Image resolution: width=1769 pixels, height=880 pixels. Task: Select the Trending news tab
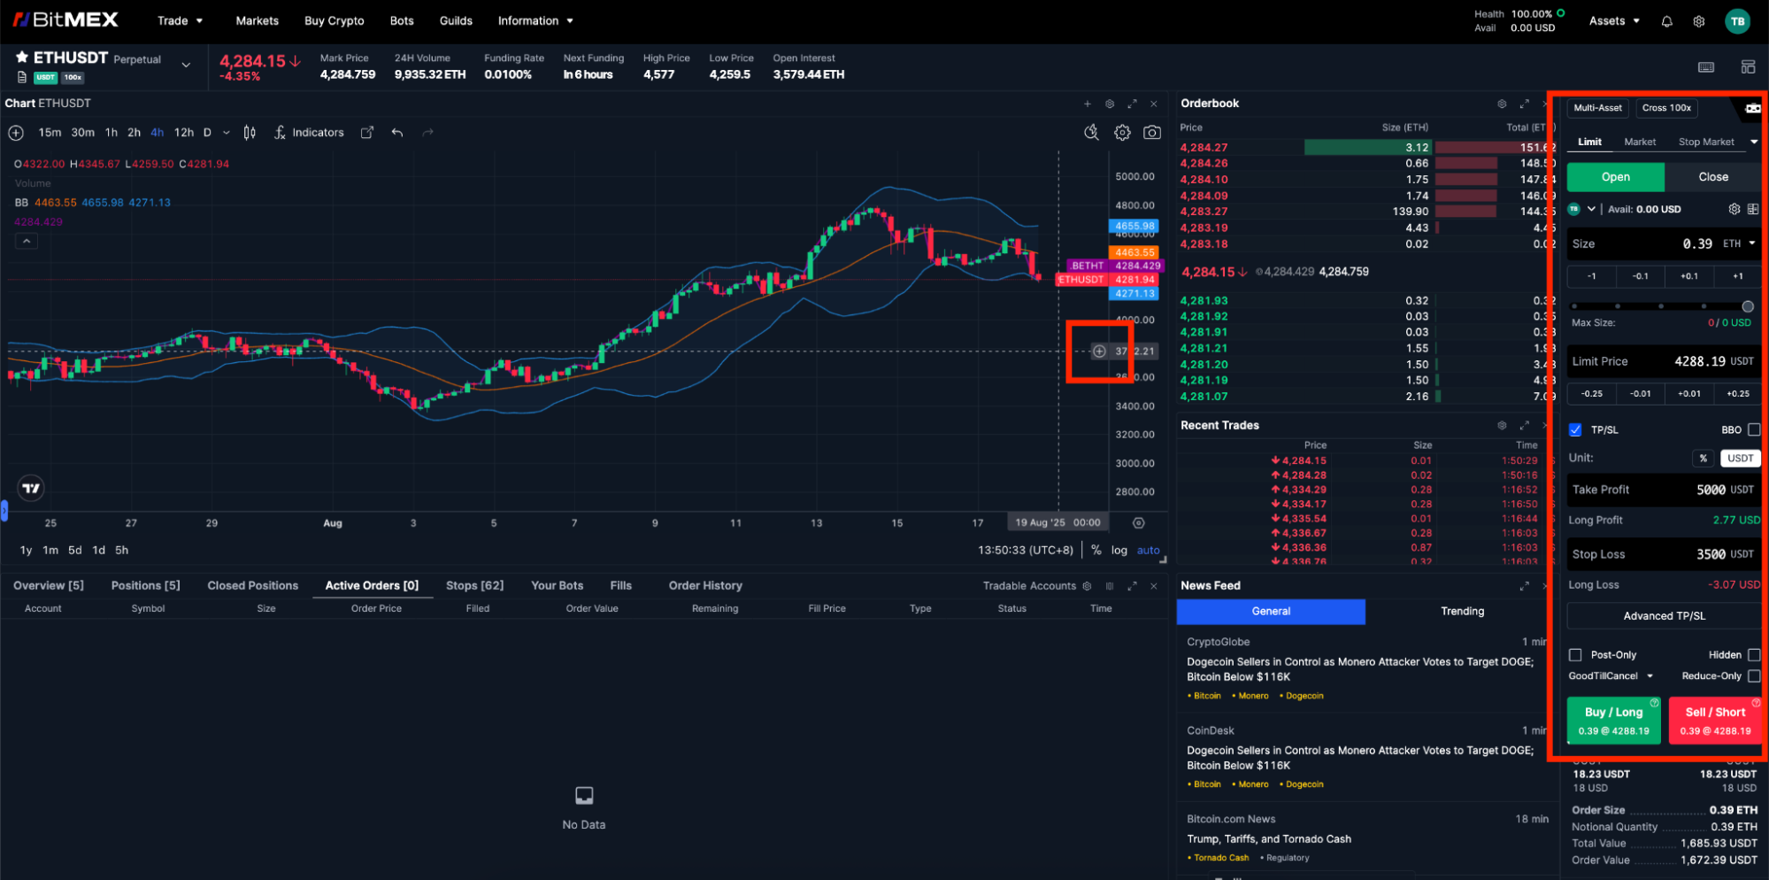pyautogui.click(x=1462, y=612)
